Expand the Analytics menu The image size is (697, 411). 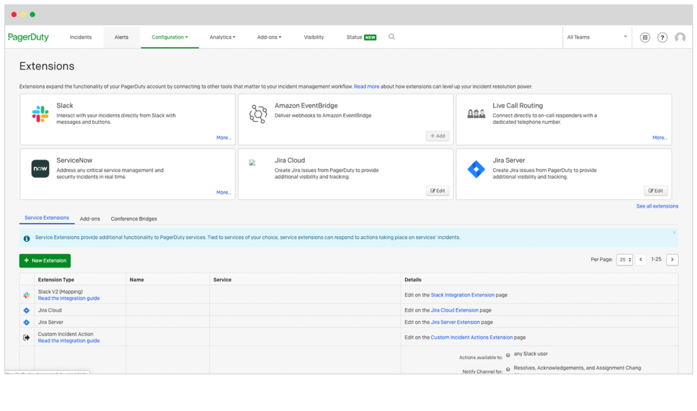(223, 37)
